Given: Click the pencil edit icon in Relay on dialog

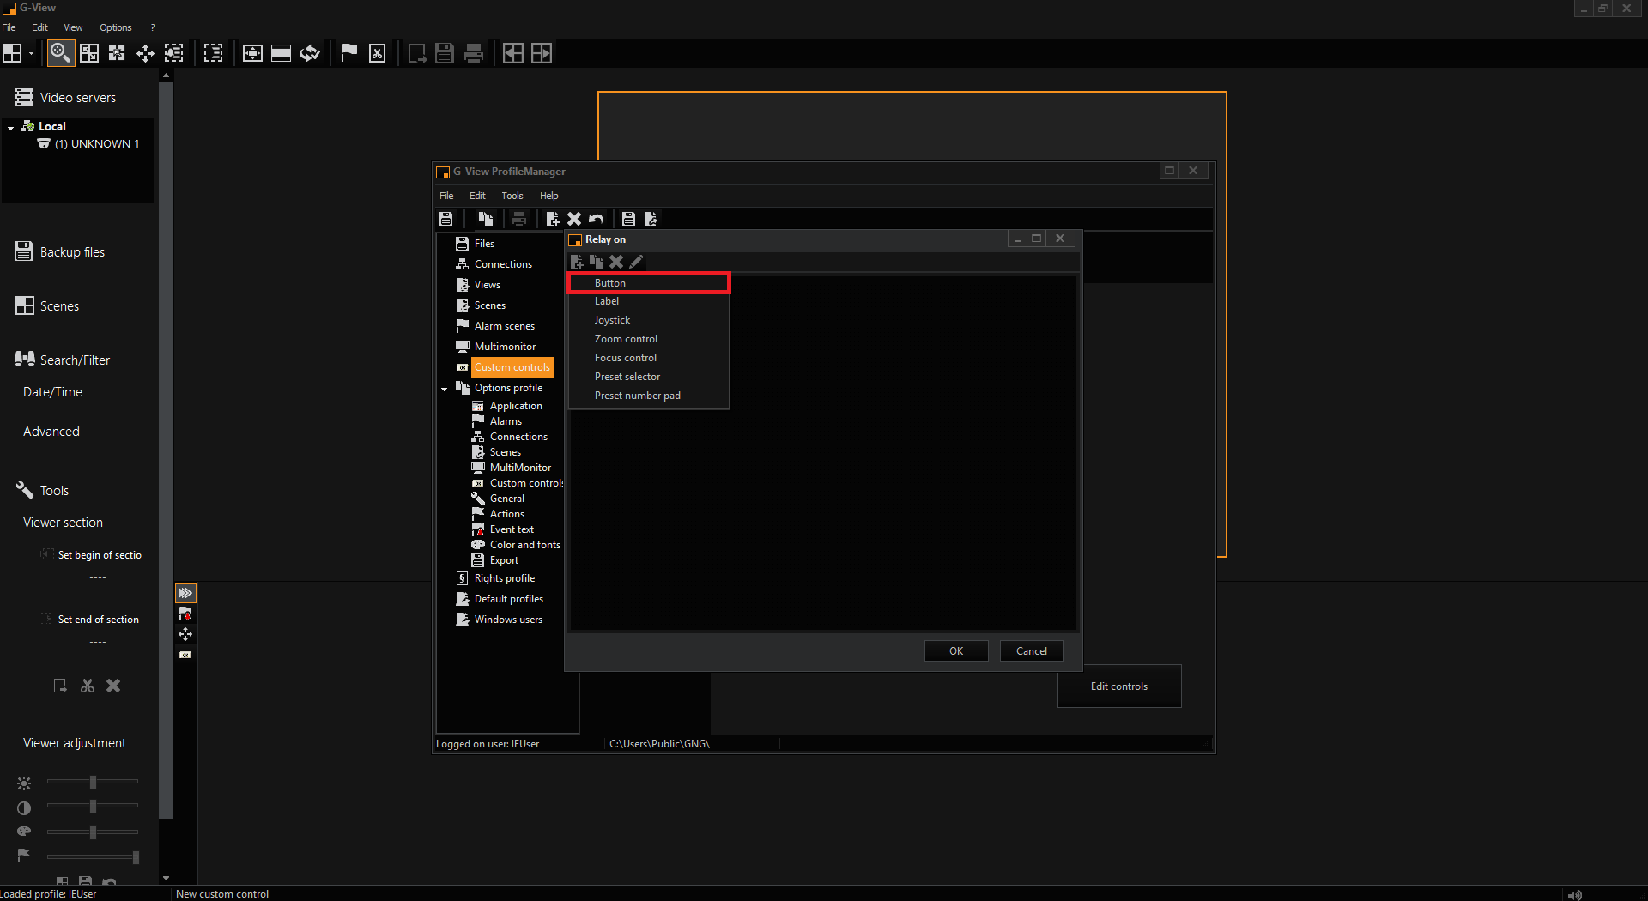Looking at the screenshot, I should point(636,262).
